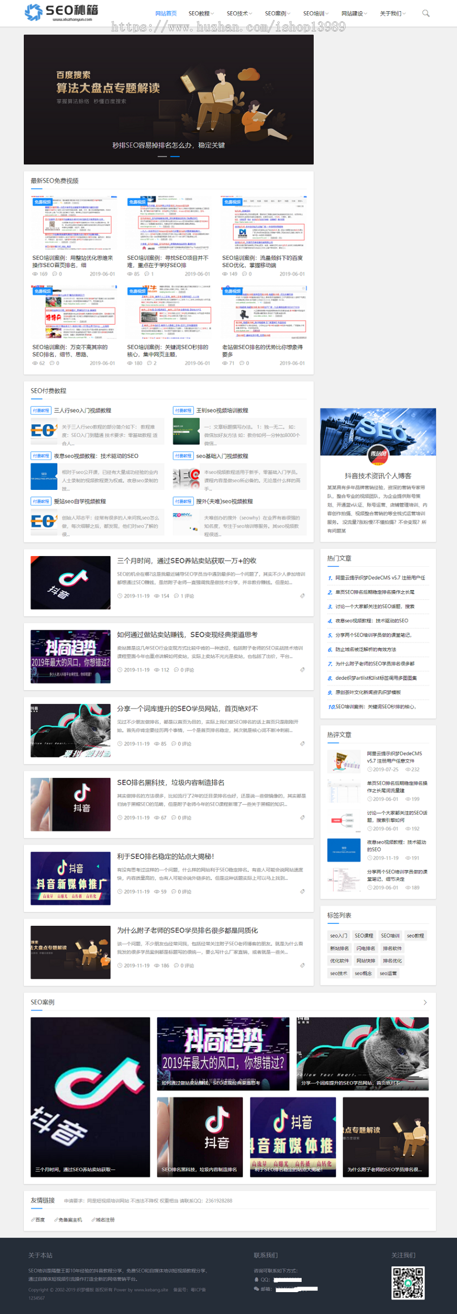Open large 抖音 thumbnail in SEO案例 section

[90, 1097]
